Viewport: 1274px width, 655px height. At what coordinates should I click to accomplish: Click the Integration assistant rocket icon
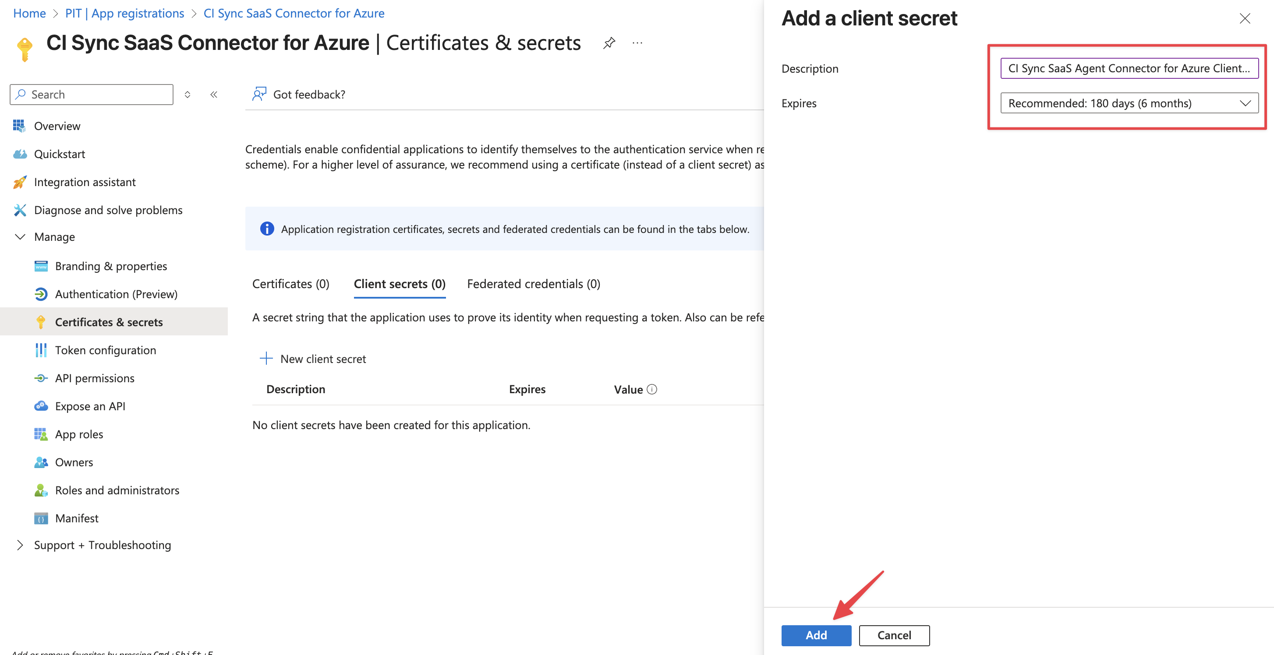pyautogui.click(x=19, y=182)
